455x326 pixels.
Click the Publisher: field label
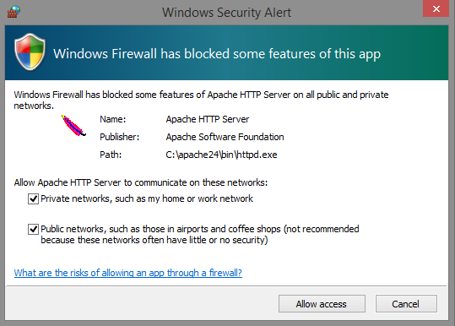[120, 137]
